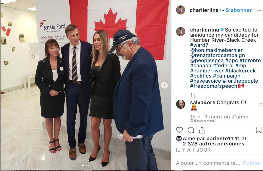
Task: Open the @renatafordcampaign mention
Action: (x=218, y=55)
